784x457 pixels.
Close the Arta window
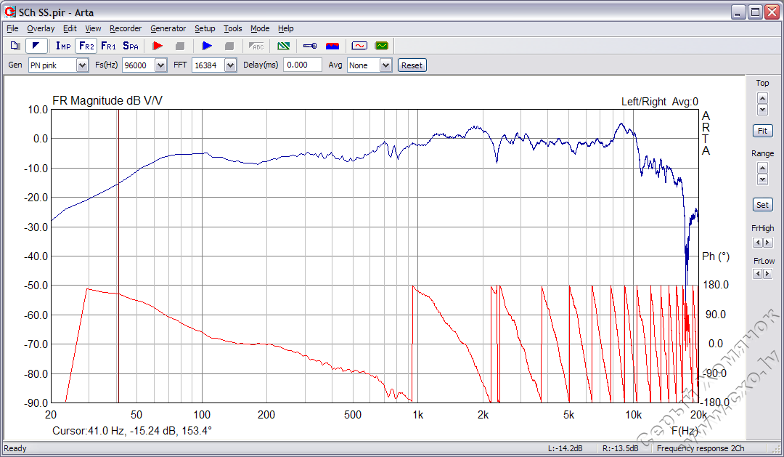[772, 12]
